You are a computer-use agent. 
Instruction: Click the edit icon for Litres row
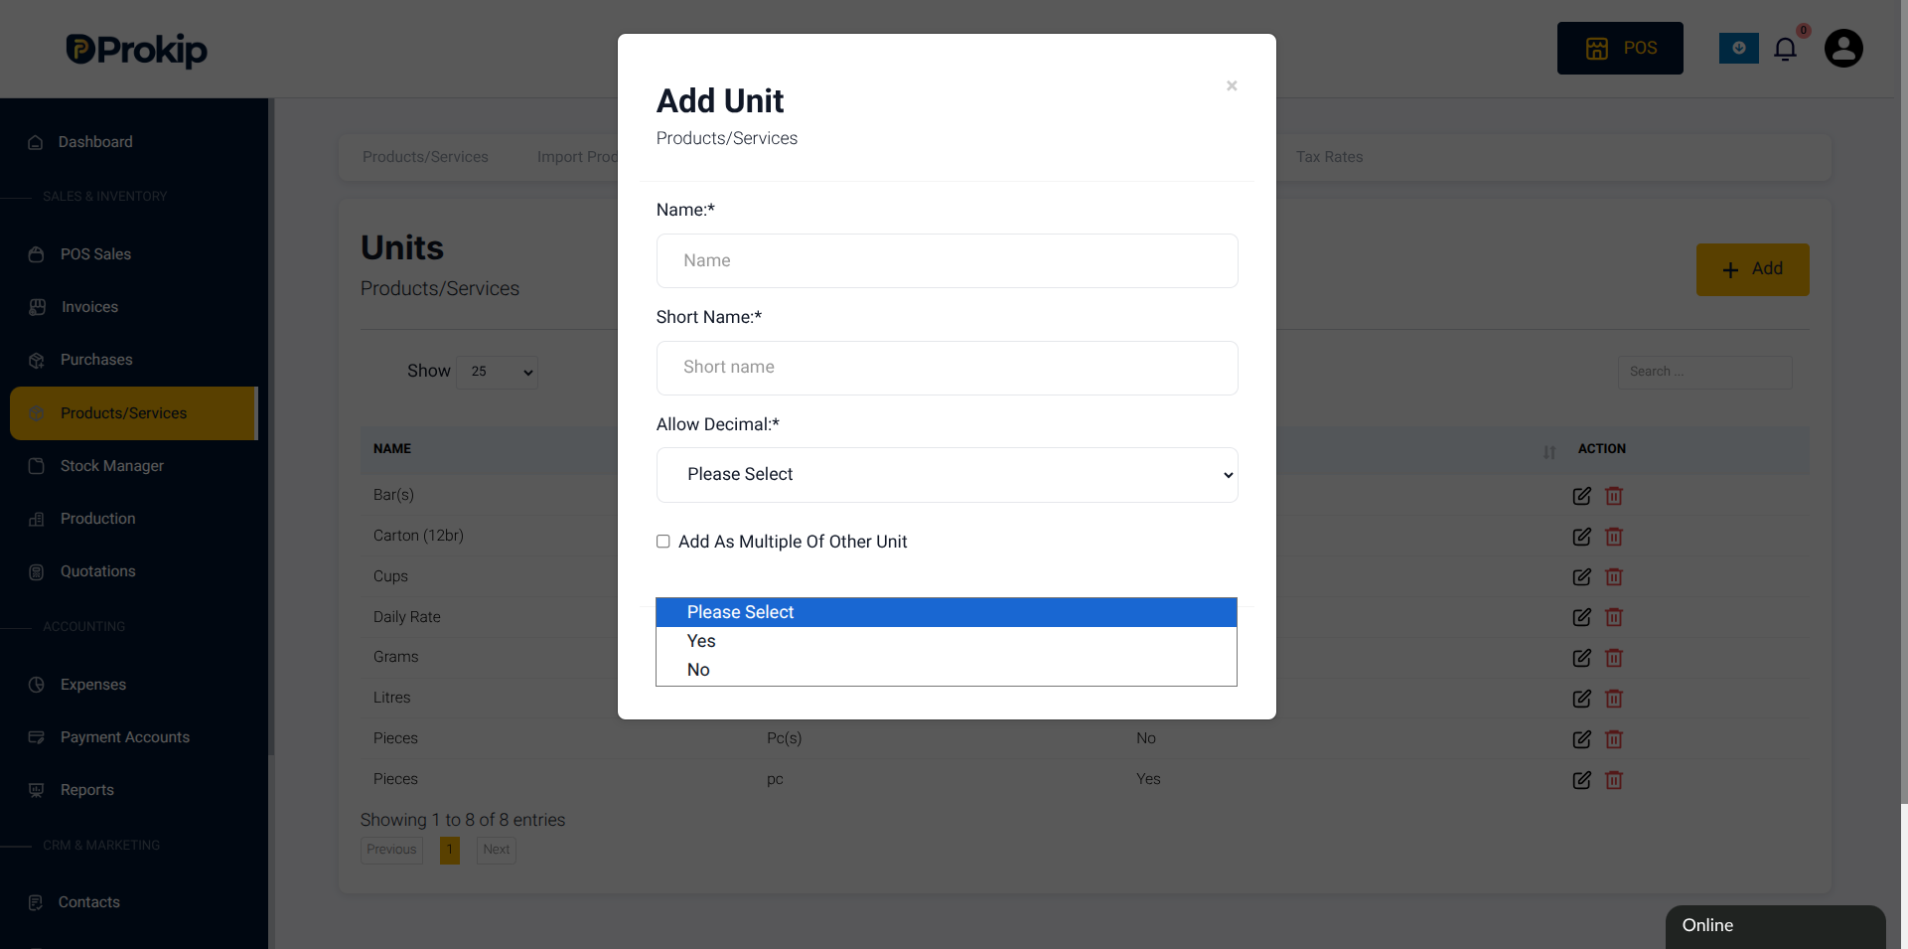point(1582,699)
